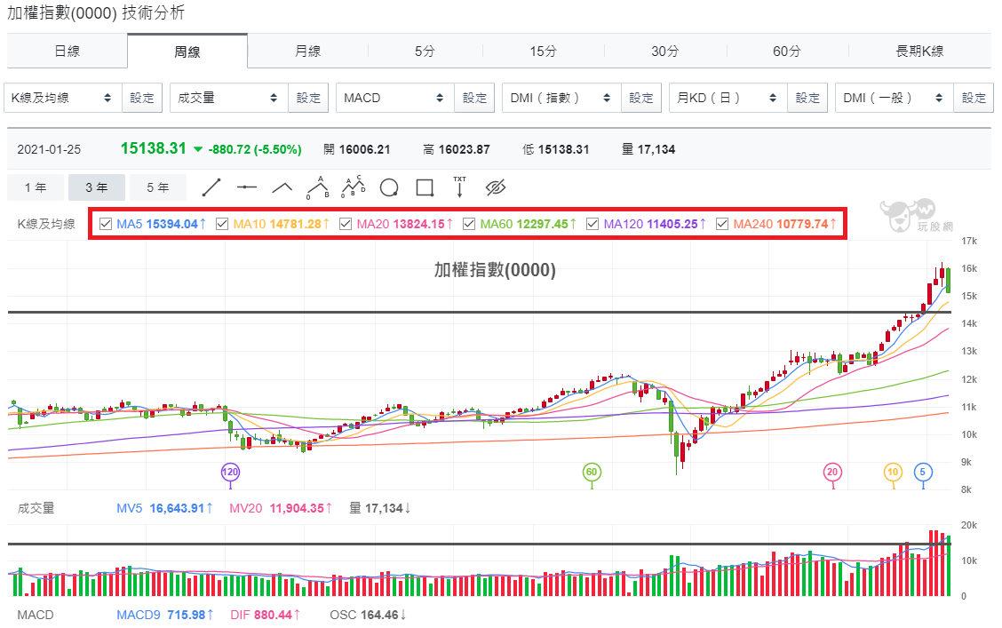Switch to the 日線 tab

[x=68, y=52]
